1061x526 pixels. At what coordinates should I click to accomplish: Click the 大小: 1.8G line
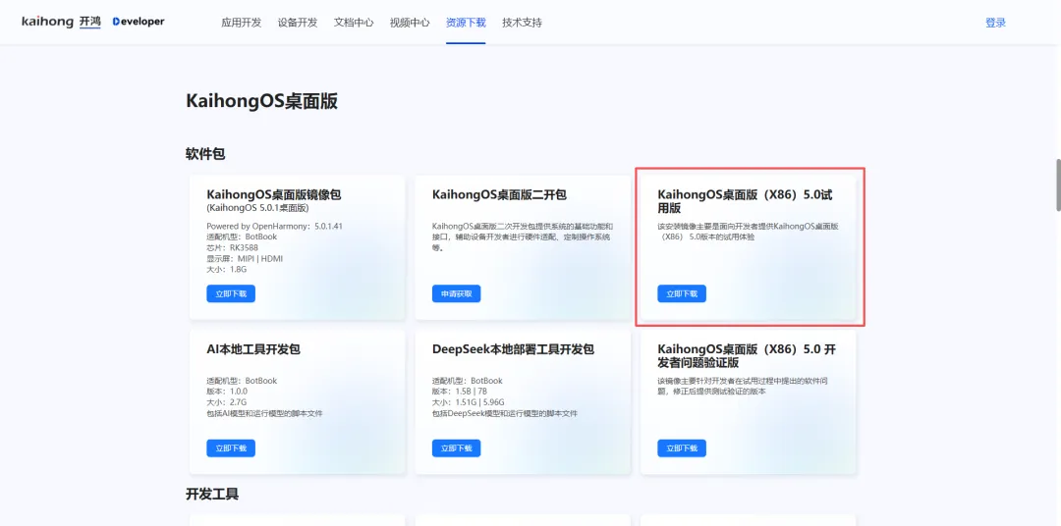click(x=227, y=269)
